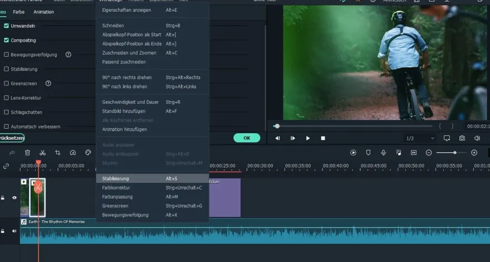Click the mark-out curly brace
The height and width of the screenshot is (262, 490).
(x=452, y=126)
